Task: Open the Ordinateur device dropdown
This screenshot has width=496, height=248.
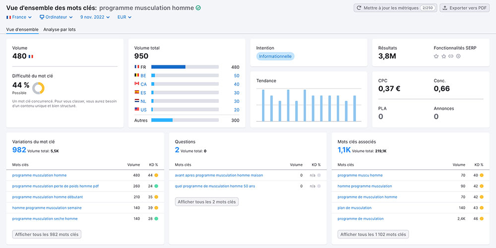Action: point(56,17)
